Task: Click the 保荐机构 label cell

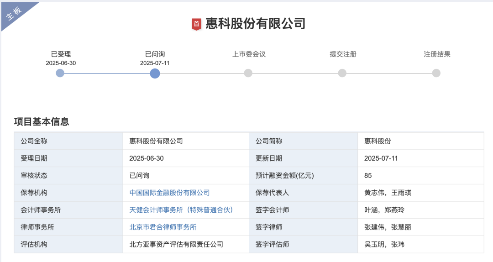Action: 68,193
